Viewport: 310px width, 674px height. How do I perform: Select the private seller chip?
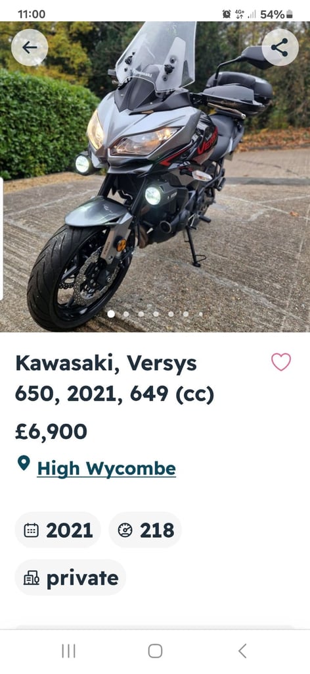[x=70, y=577]
